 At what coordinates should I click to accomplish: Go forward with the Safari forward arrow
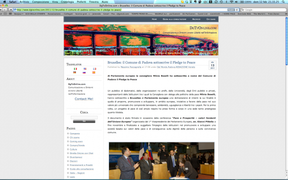pyautogui.click(x=5, y=10)
